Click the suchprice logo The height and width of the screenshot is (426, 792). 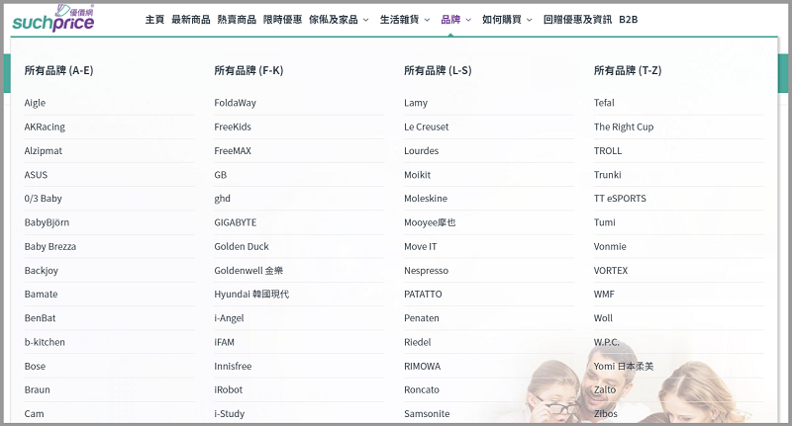click(53, 18)
